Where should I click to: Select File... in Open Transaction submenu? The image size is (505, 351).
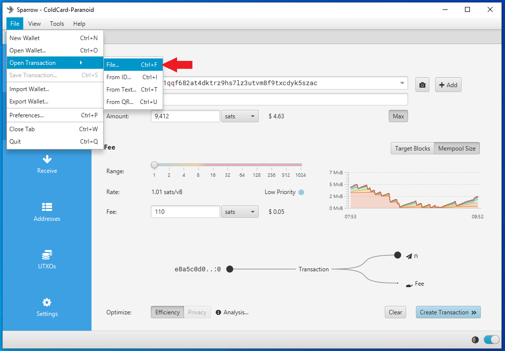pyautogui.click(x=133, y=65)
